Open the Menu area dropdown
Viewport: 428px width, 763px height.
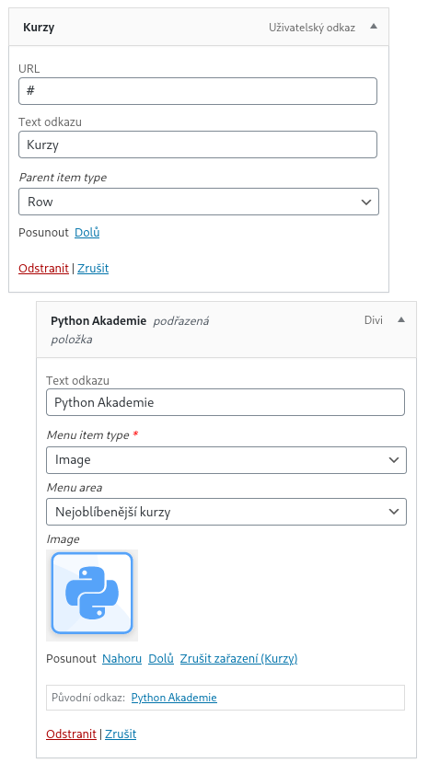[226, 512]
